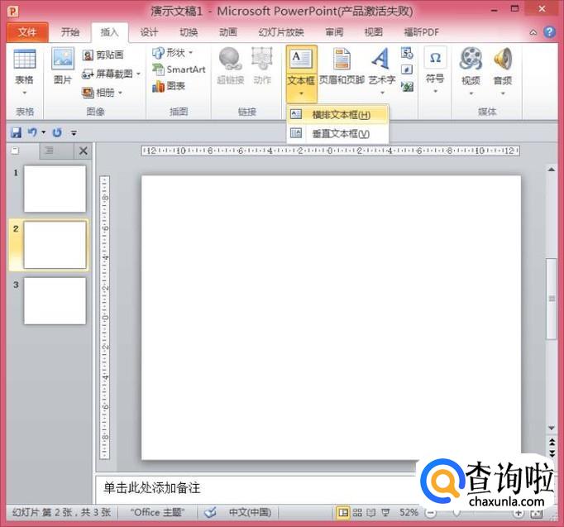Click the Picture insert icon
Viewport: 564px width, 527px height.
(x=63, y=69)
